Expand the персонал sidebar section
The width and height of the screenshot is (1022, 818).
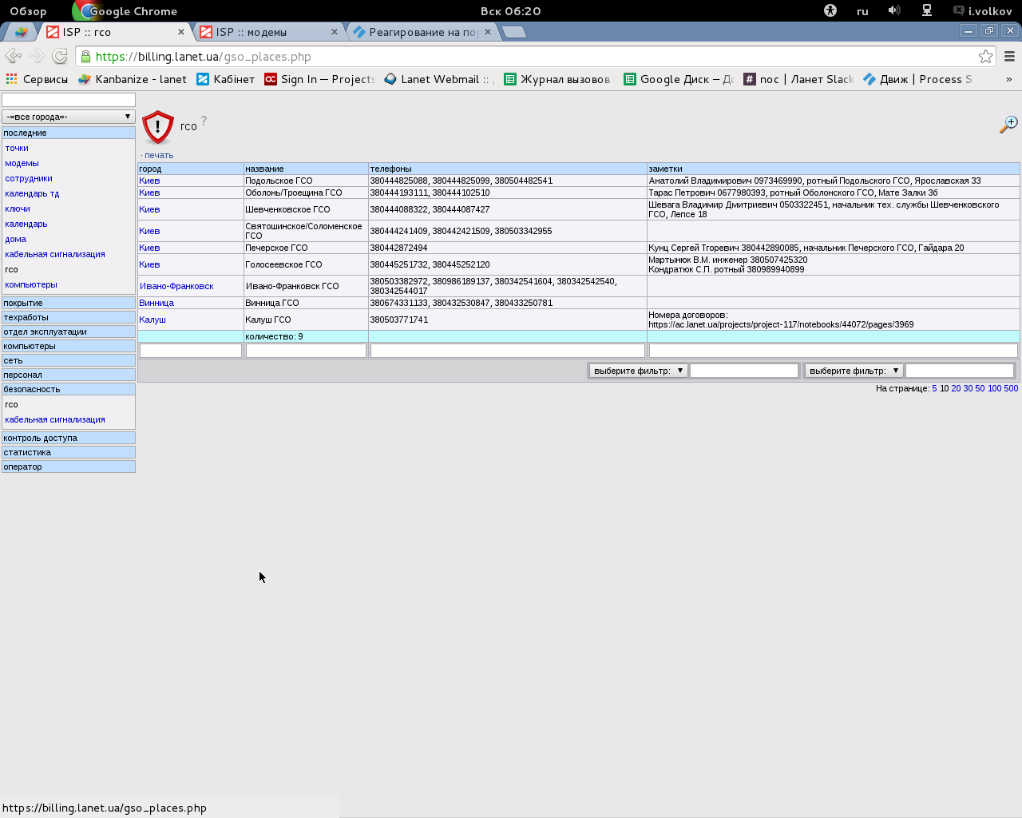pos(69,375)
